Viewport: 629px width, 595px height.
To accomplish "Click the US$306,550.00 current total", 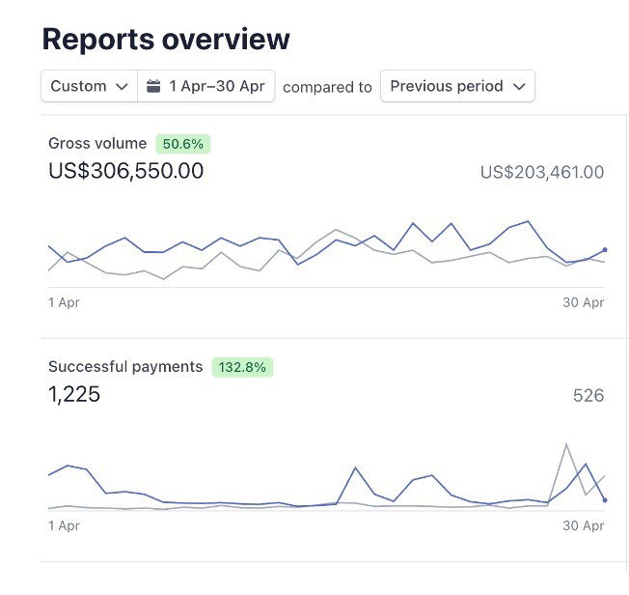I will [x=125, y=171].
